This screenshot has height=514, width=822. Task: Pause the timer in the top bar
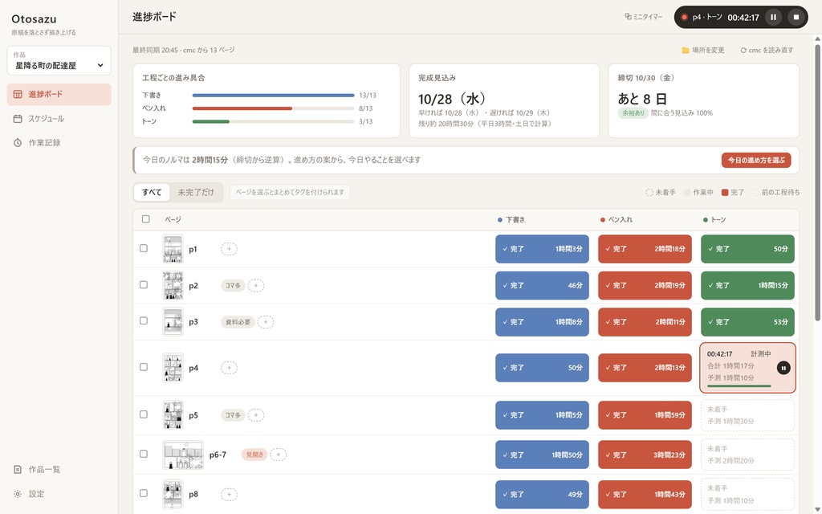(773, 17)
